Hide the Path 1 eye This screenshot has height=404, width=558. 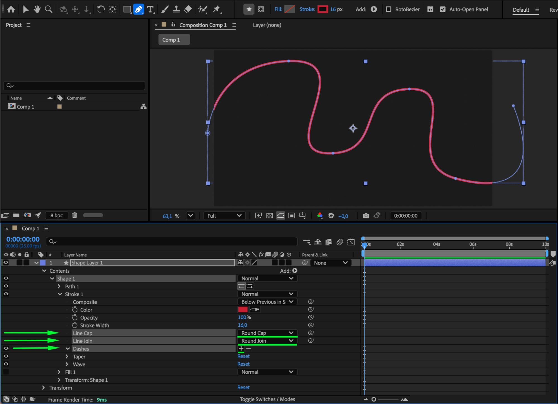click(x=6, y=286)
